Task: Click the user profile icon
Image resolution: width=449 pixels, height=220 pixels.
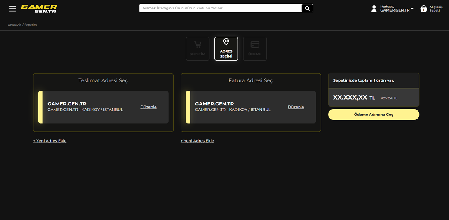Action: 374,9
